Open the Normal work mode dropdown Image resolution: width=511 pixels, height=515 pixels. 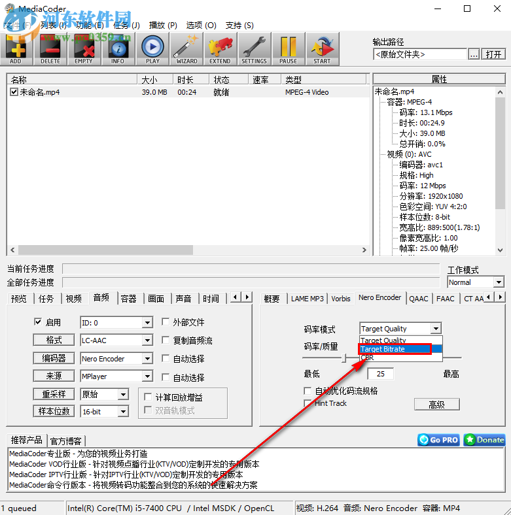click(x=499, y=282)
